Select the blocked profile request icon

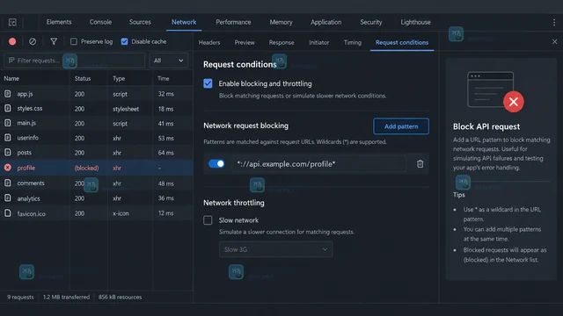click(x=8, y=168)
